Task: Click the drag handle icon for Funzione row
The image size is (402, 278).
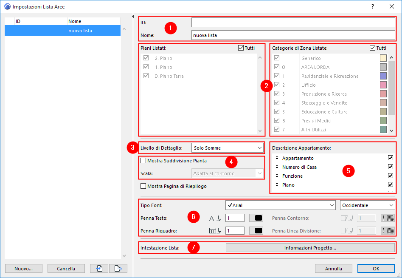Action: coord(277,176)
